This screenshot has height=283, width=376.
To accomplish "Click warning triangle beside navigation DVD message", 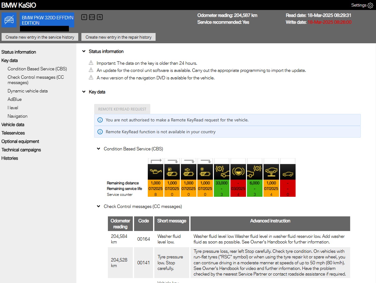I will [x=91, y=78].
